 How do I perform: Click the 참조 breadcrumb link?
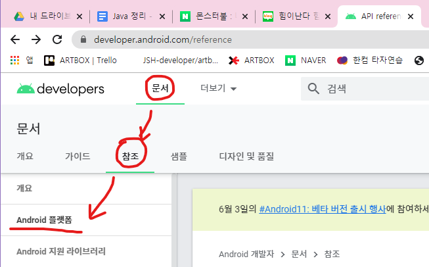click(332, 254)
